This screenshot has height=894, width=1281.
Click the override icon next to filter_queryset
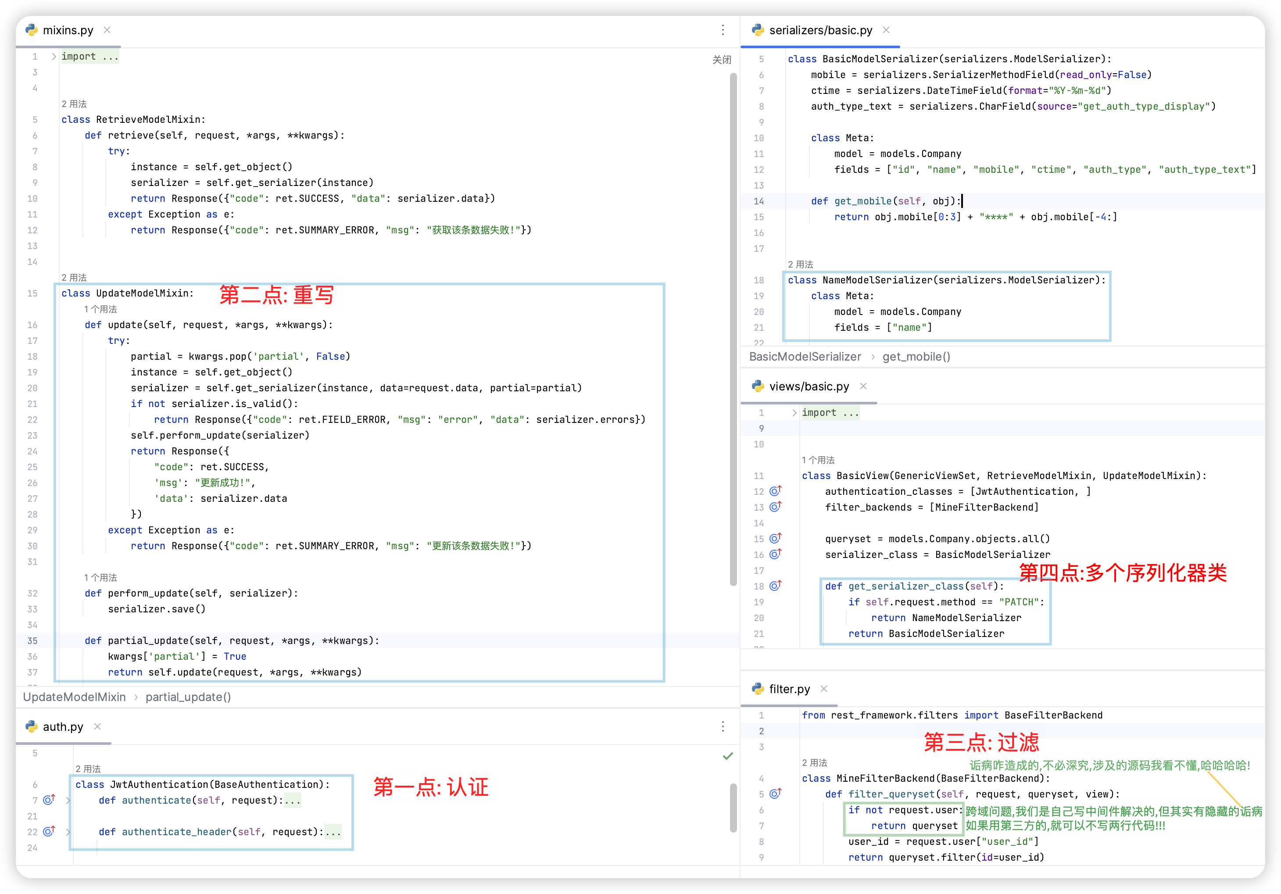click(x=775, y=794)
